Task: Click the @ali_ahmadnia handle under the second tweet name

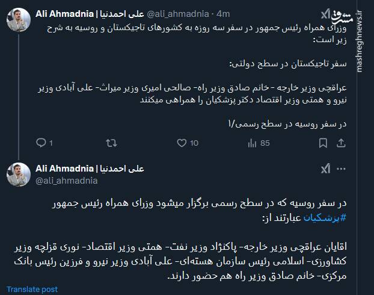Action: 67,179
